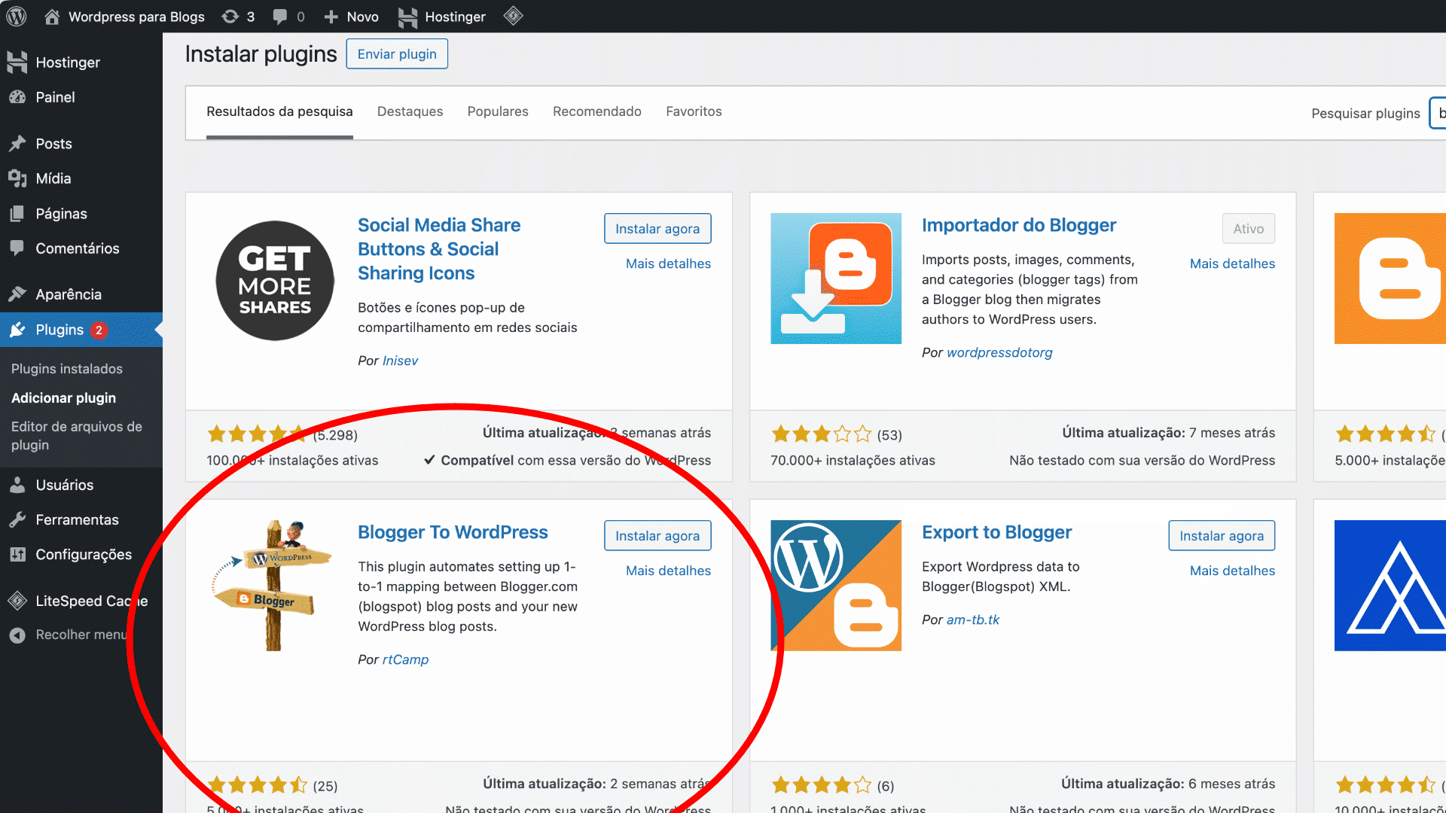Open the Export to Blogger title link
1446x813 pixels.
996,532
